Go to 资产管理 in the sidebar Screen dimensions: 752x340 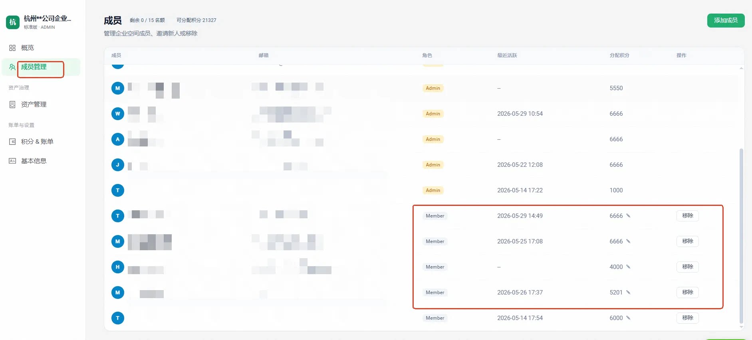[x=34, y=105]
